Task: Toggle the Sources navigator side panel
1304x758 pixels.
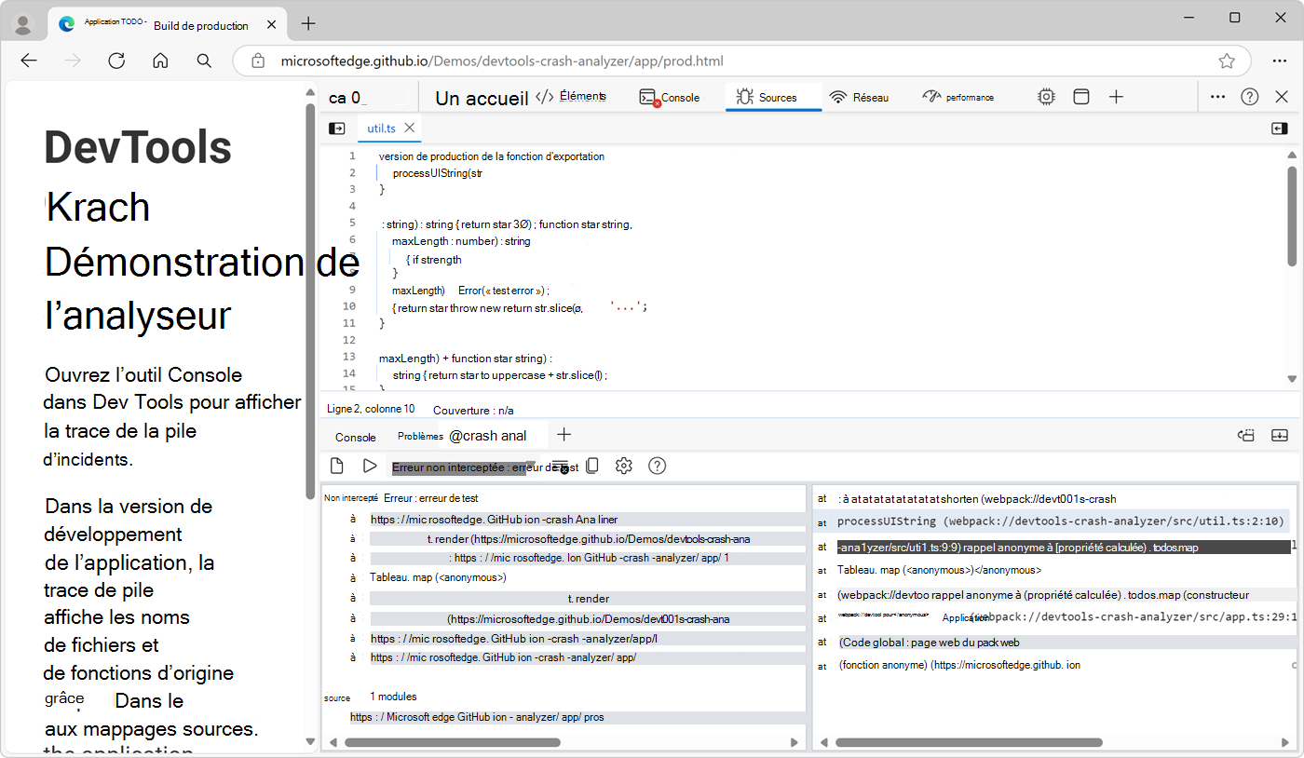Action: click(336, 128)
